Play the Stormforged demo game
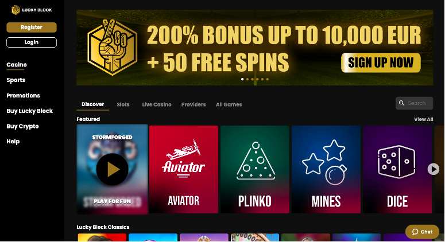The height and width of the screenshot is (242, 445). pos(112,169)
